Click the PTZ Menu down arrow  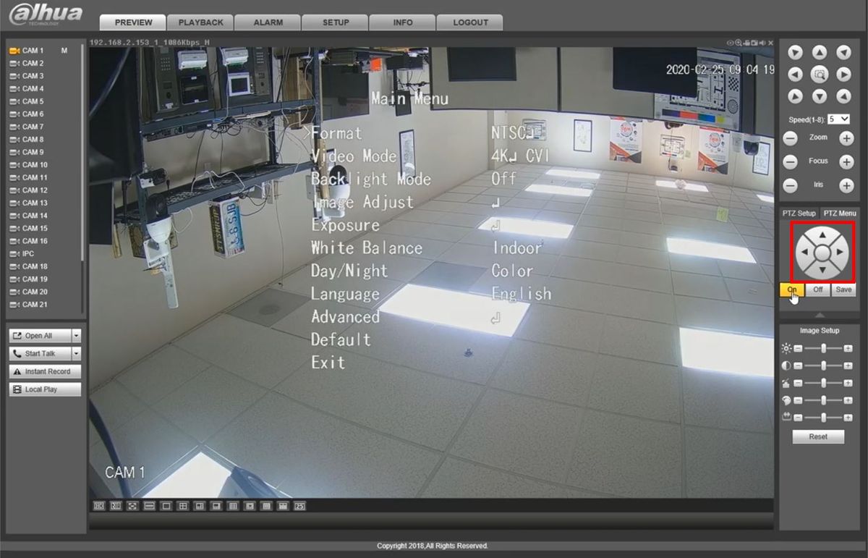[822, 270]
